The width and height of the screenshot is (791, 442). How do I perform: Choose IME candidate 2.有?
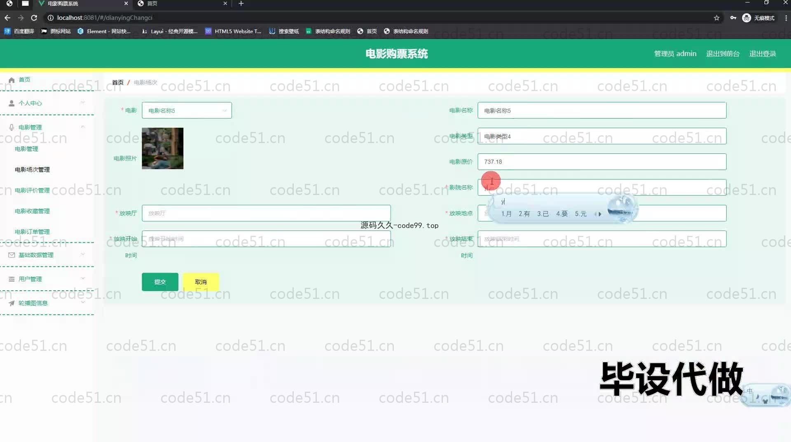524,214
